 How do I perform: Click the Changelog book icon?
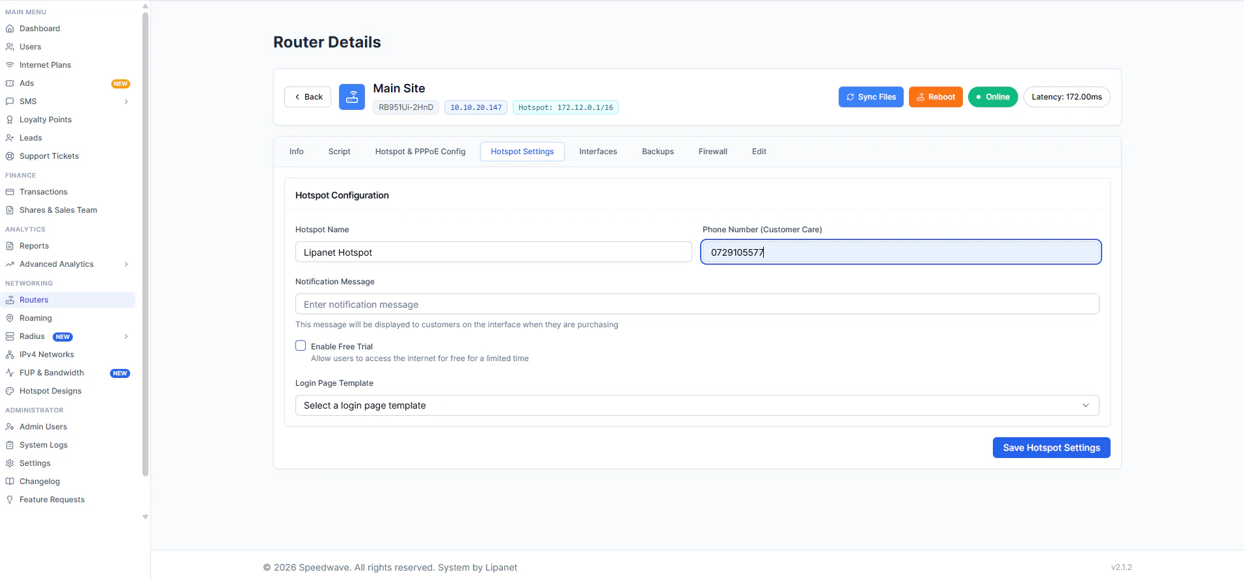10,481
